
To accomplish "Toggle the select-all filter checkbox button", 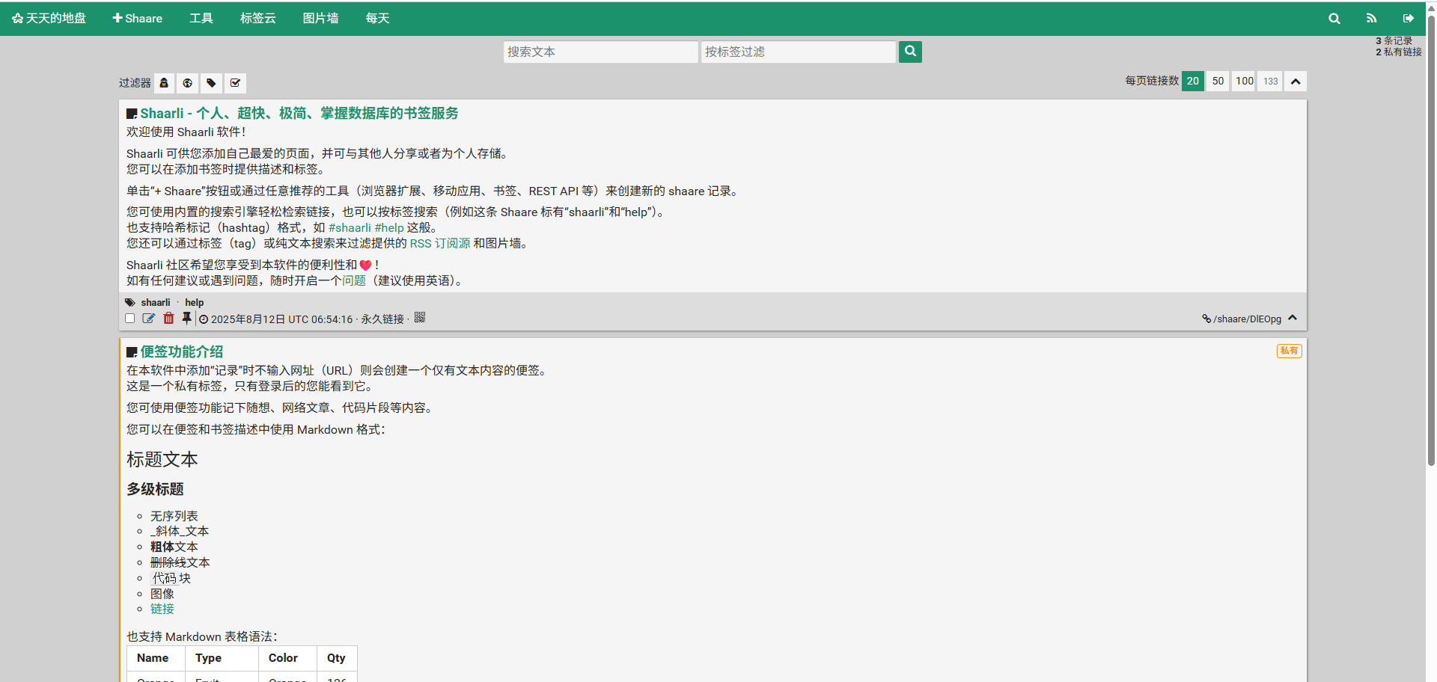I will (235, 83).
